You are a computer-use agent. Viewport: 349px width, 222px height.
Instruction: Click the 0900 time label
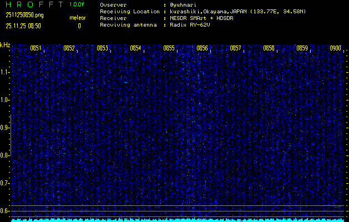click(x=335, y=48)
